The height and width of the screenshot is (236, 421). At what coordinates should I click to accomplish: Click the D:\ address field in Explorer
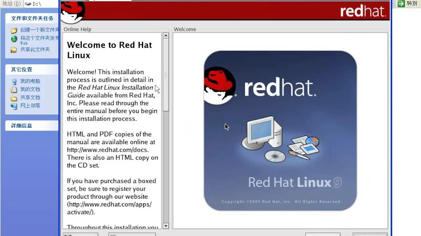tap(41, 4)
